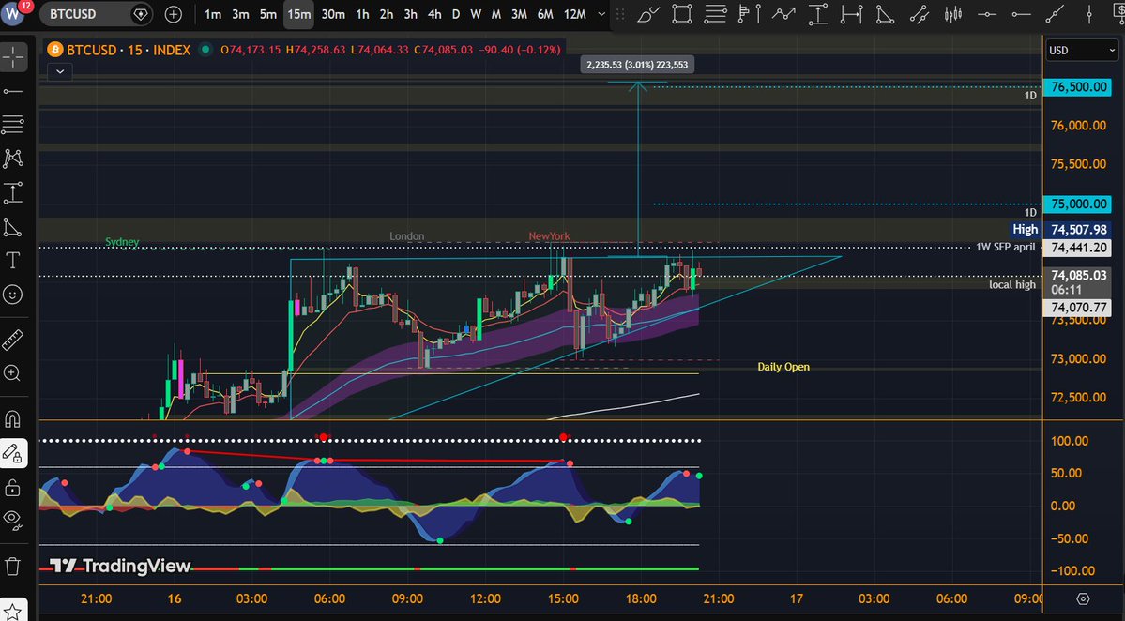This screenshot has width=1125, height=621.
Task: Open the geometric shapes tool in sidebar
Action: pos(13,227)
